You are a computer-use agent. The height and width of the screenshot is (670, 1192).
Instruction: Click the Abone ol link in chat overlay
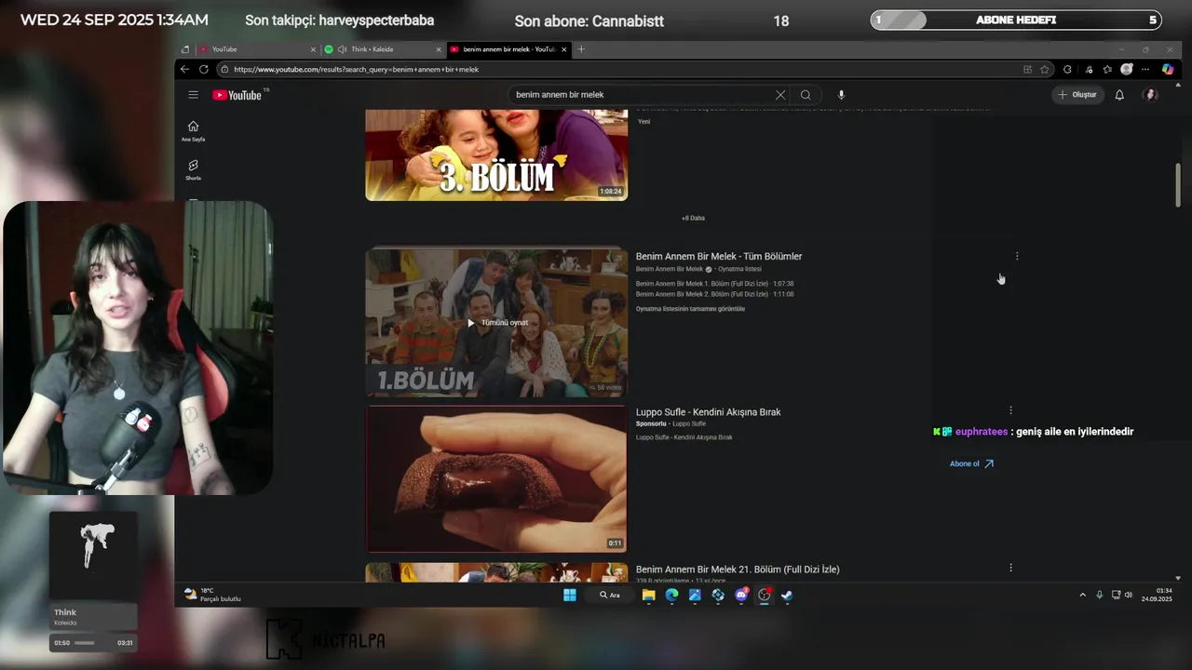(971, 463)
